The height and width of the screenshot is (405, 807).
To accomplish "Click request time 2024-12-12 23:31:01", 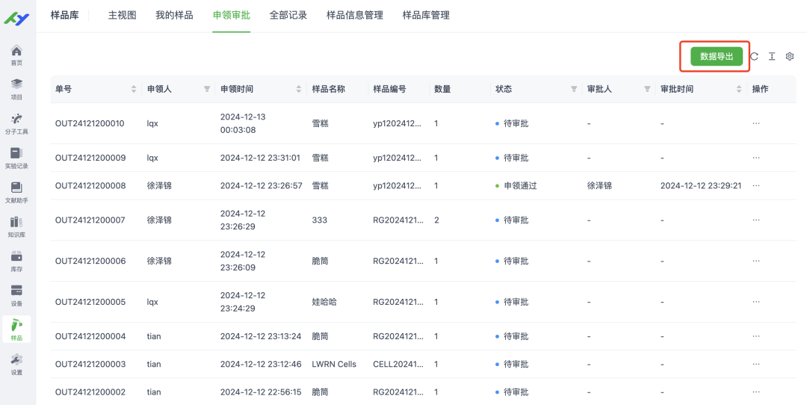I will coord(260,158).
